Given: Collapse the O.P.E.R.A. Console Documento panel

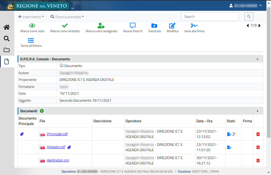Looking at the screenshot, I should point(257,59).
